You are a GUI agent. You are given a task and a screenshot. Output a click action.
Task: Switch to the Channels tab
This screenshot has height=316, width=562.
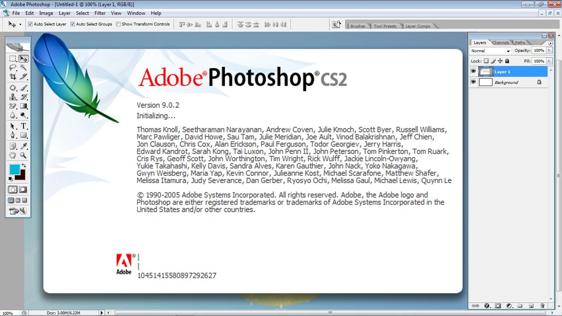click(500, 42)
